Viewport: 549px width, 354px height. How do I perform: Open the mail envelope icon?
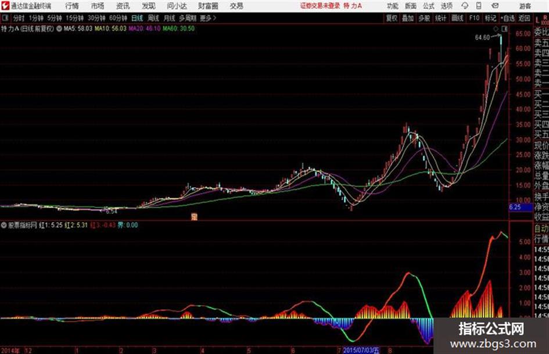[495, 6]
